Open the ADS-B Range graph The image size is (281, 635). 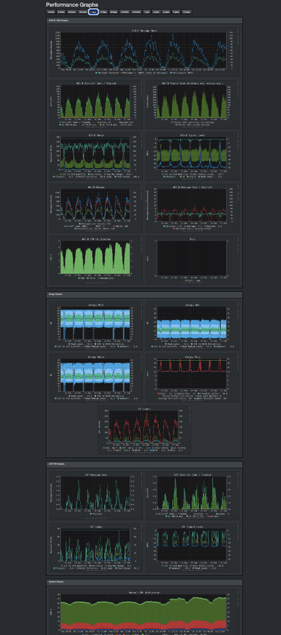pos(96,156)
